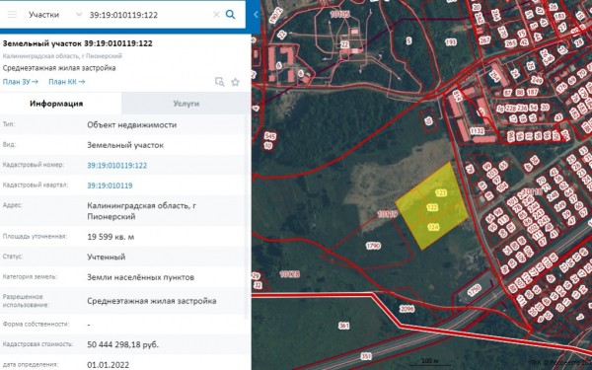Select the Адрес value Калининградская область, г Пионерский
The height and width of the screenshot is (370, 592).
tap(141, 211)
